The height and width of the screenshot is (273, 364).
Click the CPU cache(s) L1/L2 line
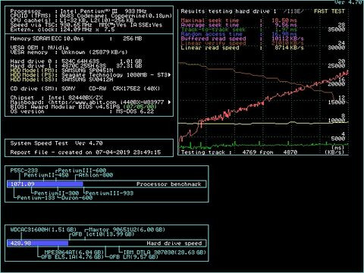tap(72, 20)
